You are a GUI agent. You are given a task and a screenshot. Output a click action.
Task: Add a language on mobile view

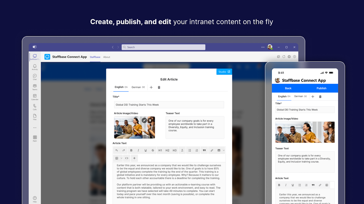click(313, 97)
